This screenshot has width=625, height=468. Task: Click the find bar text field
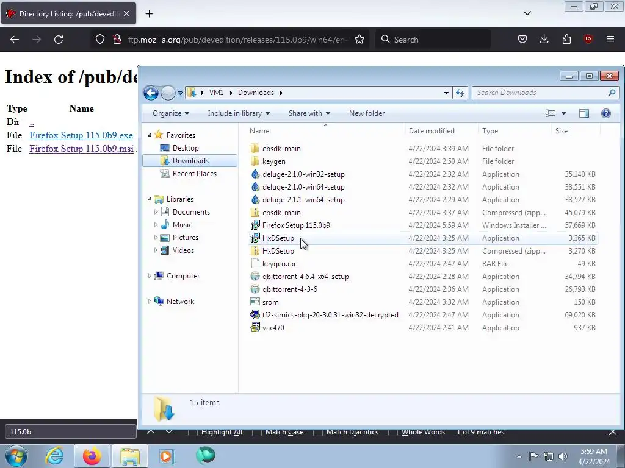(71, 432)
